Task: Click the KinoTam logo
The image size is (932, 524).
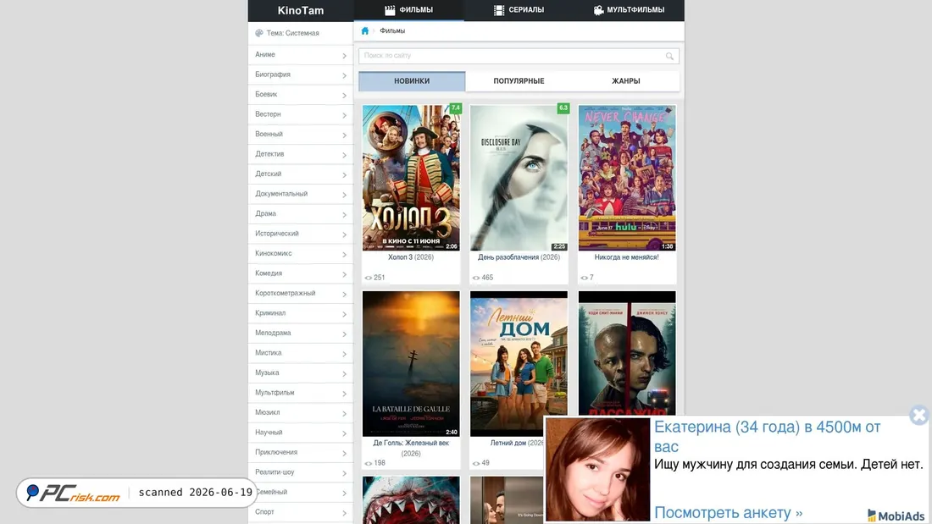Action: (x=301, y=11)
